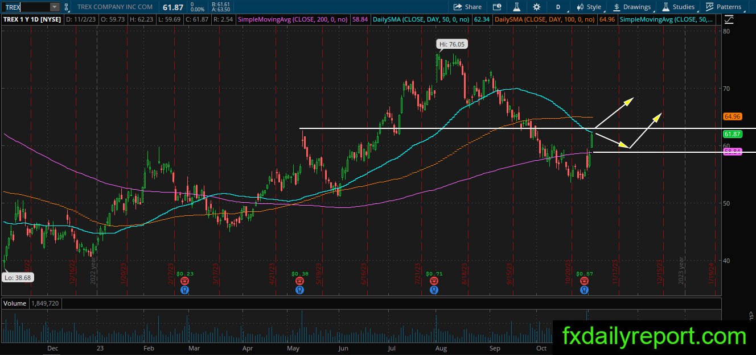This screenshot has height=355, width=756.
Task: Select the DailySMA (CLOSE, DAY, 100) study label
Action: (x=546, y=19)
